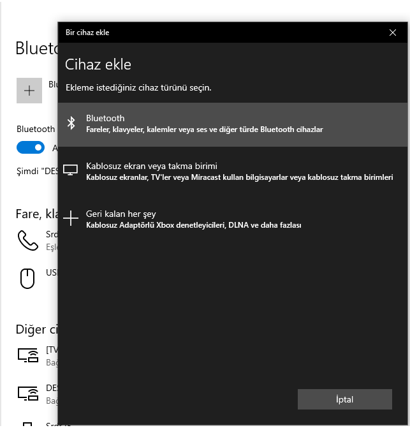The width and height of the screenshot is (410, 428).
Task: Choose Kablosuz ekran veya takma birimi
Action: pyautogui.click(x=152, y=166)
